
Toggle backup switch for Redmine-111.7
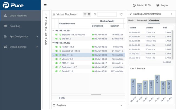click(57, 67)
